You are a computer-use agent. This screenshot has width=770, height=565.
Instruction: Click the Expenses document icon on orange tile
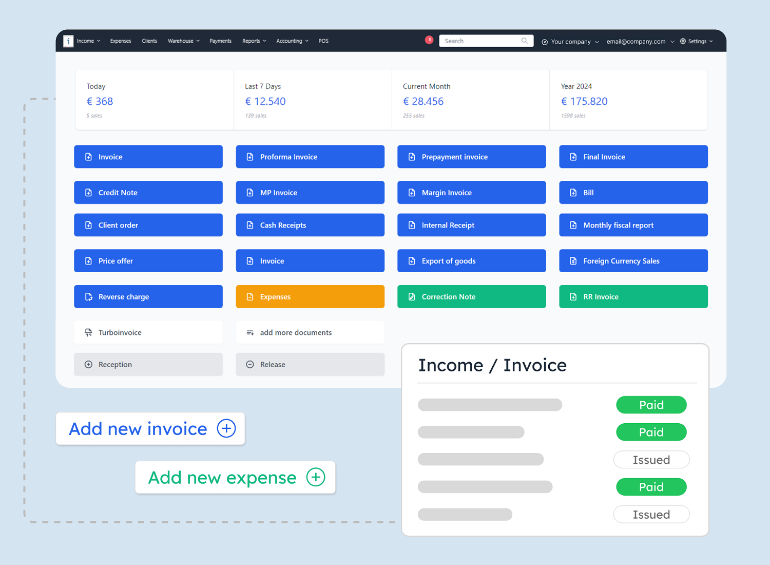click(250, 296)
